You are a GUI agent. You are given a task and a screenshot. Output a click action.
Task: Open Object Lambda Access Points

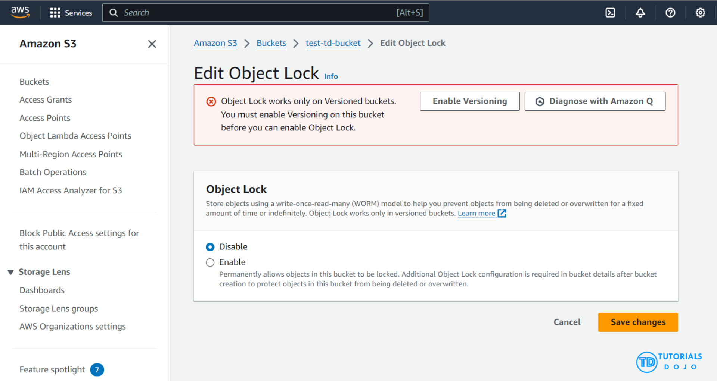pyautogui.click(x=75, y=136)
